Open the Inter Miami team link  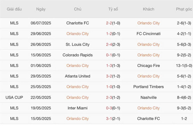[77, 108]
